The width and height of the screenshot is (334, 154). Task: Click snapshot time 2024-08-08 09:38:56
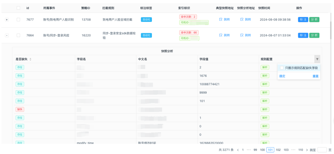(x=275, y=19)
